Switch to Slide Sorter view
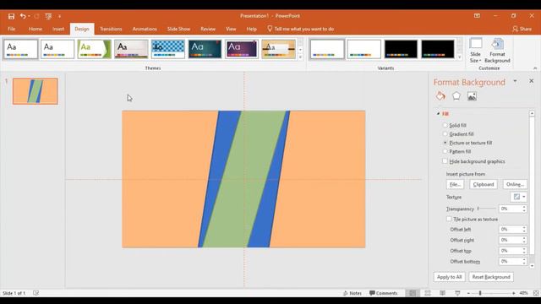 click(x=428, y=293)
